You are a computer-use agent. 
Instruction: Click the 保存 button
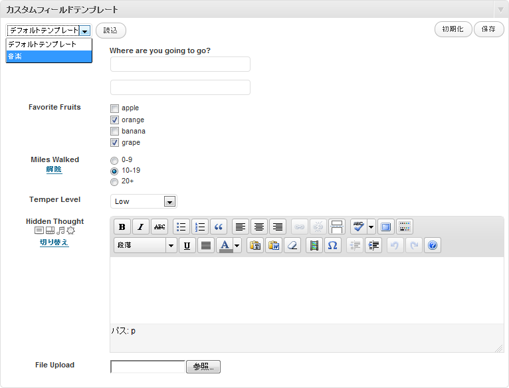(488, 30)
